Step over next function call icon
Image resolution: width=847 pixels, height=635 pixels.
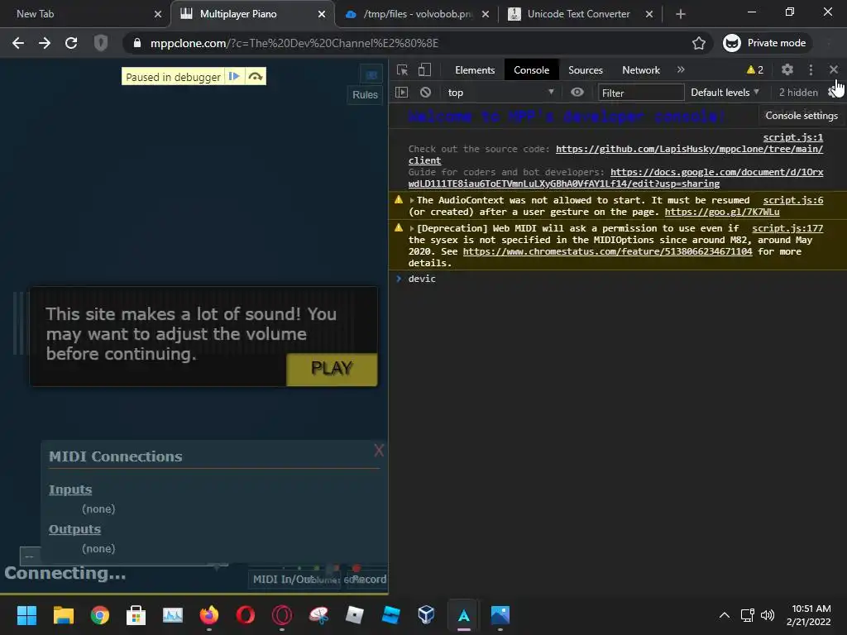point(256,77)
